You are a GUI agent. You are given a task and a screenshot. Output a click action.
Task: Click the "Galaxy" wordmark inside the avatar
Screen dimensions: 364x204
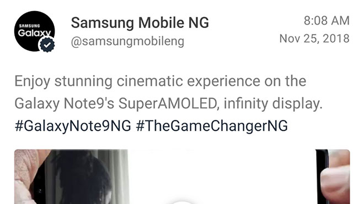(34, 34)
